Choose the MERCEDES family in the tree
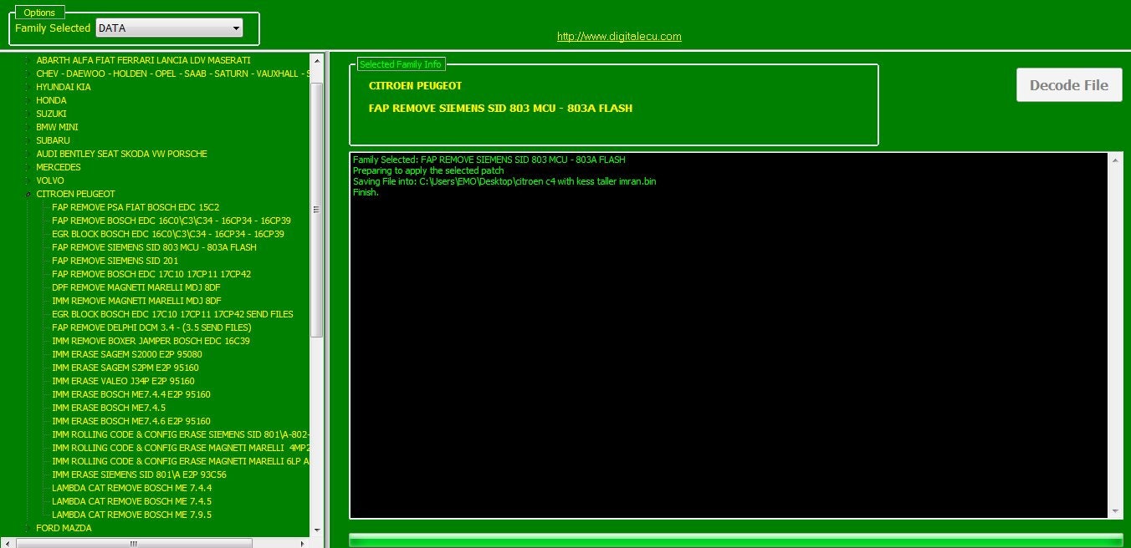The width and height of the screenshot is (1131, 548). point(58,167)
